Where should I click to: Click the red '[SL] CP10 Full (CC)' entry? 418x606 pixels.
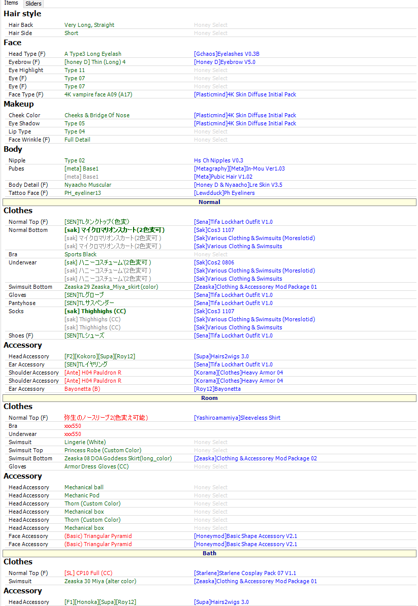(88, 574)
